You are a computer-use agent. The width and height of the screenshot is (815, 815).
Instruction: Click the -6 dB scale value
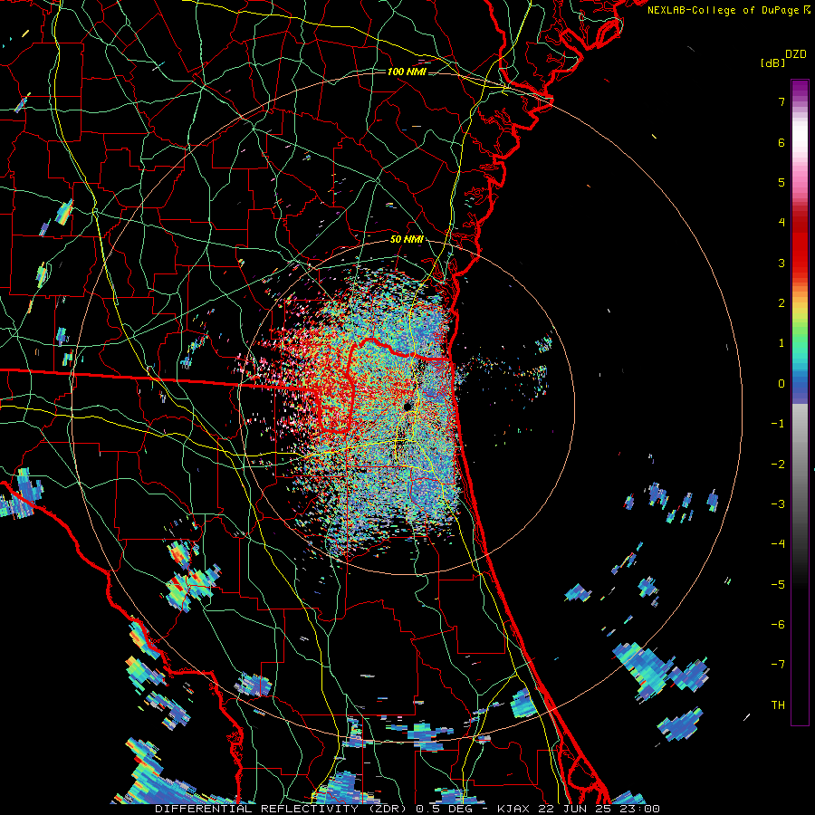click(778, 625)
